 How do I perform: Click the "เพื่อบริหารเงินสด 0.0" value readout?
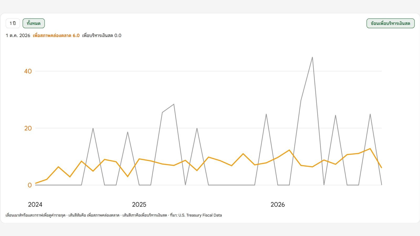click(102, 35)
